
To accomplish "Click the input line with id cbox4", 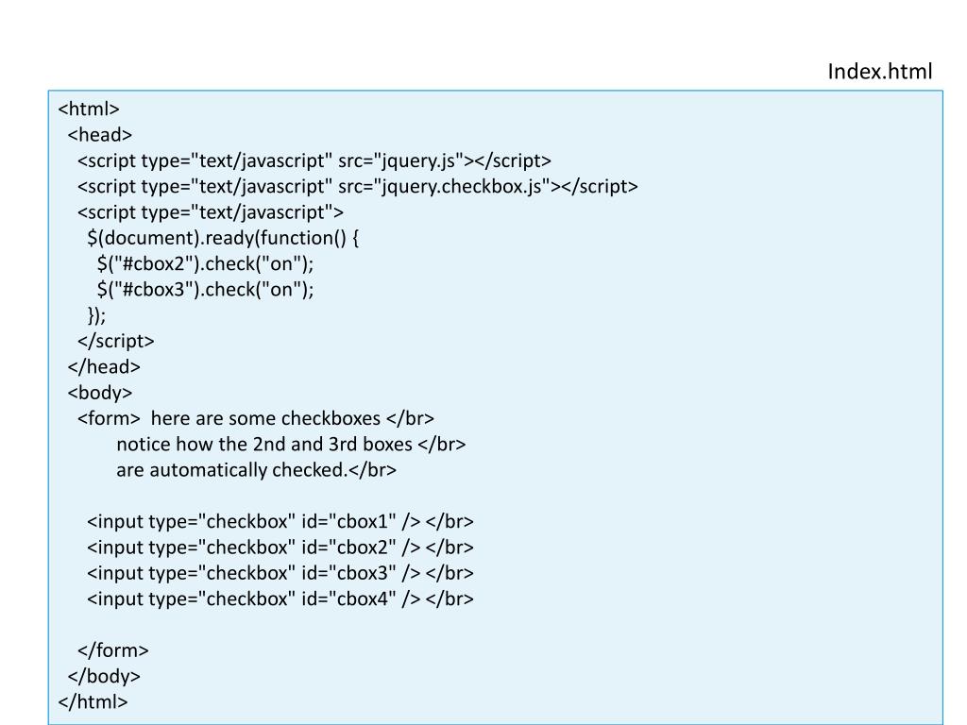I will point(280,599).
